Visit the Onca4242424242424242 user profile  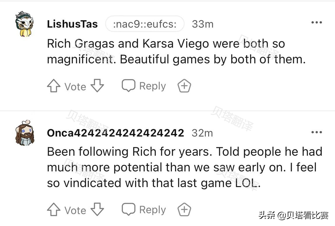(116, 133)
